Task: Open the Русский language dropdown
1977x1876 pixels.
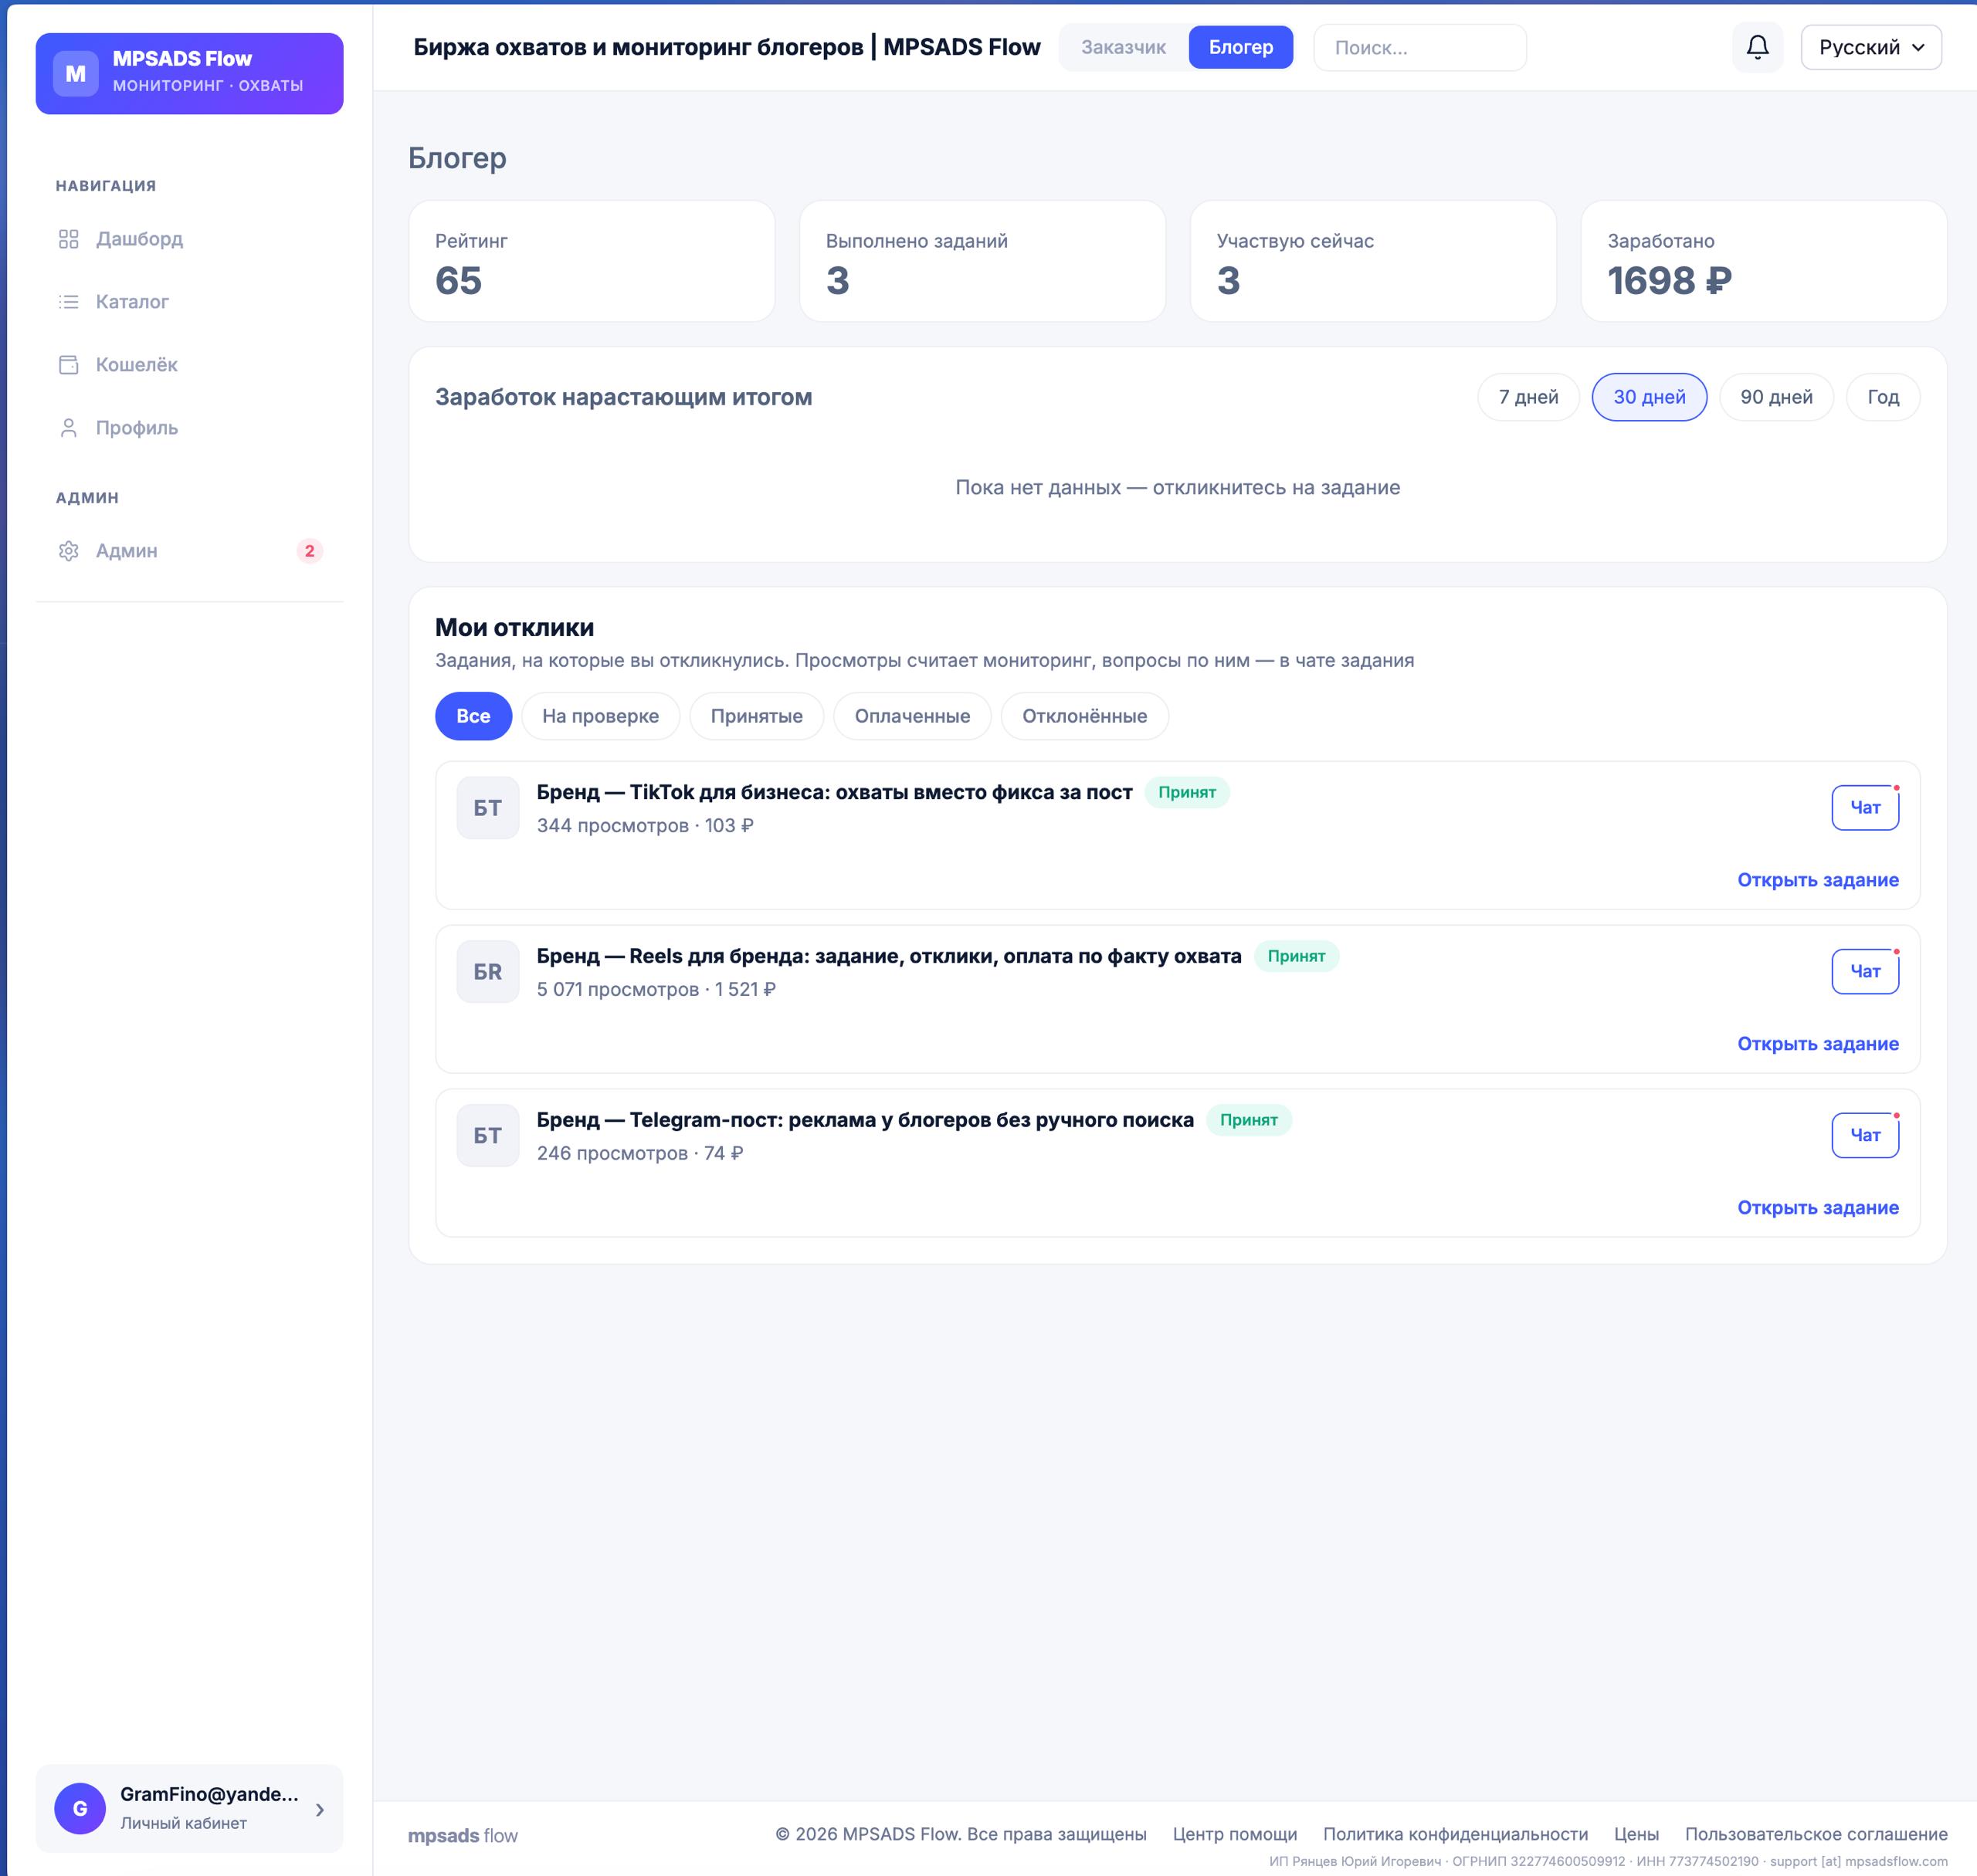Action: (x=1871, y=47)
